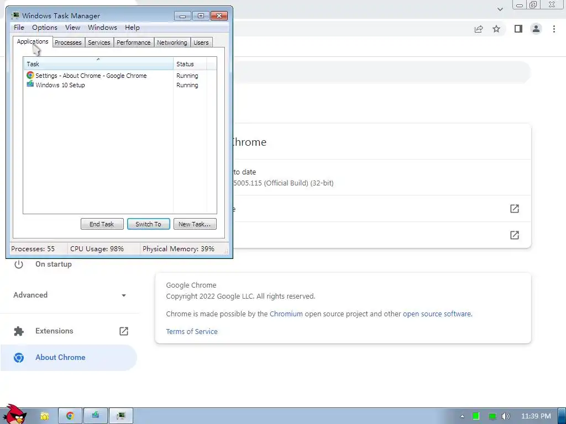The width and height of the screenshot is (566, 424).
Task: Sort by the Task column header
Action: pyautogui.click(x=98, y=64)
